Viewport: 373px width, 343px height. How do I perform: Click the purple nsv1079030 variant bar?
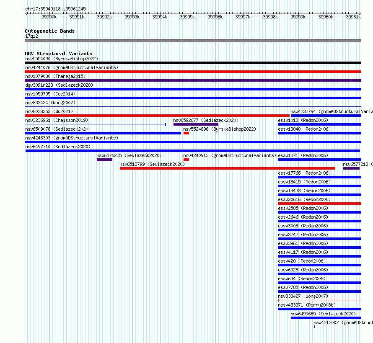point(193,80)
